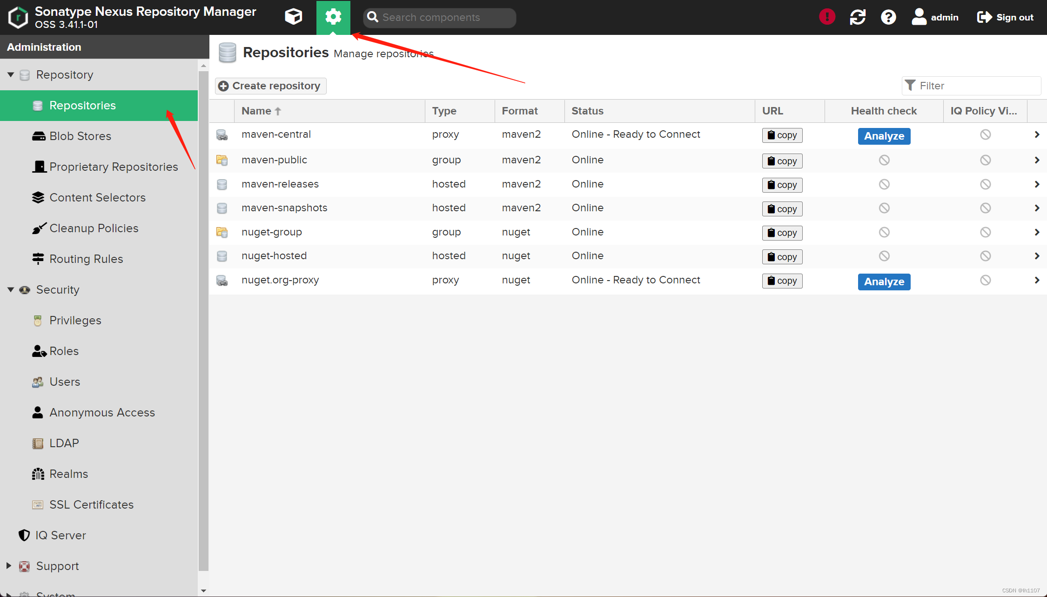Open the admin user account
Viewport: 1047px width, 597px height.
click(x=934, y=17)
